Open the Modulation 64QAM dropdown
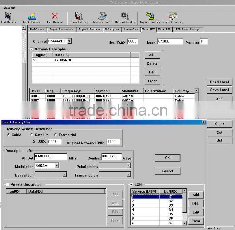 (x=57, y=166)
